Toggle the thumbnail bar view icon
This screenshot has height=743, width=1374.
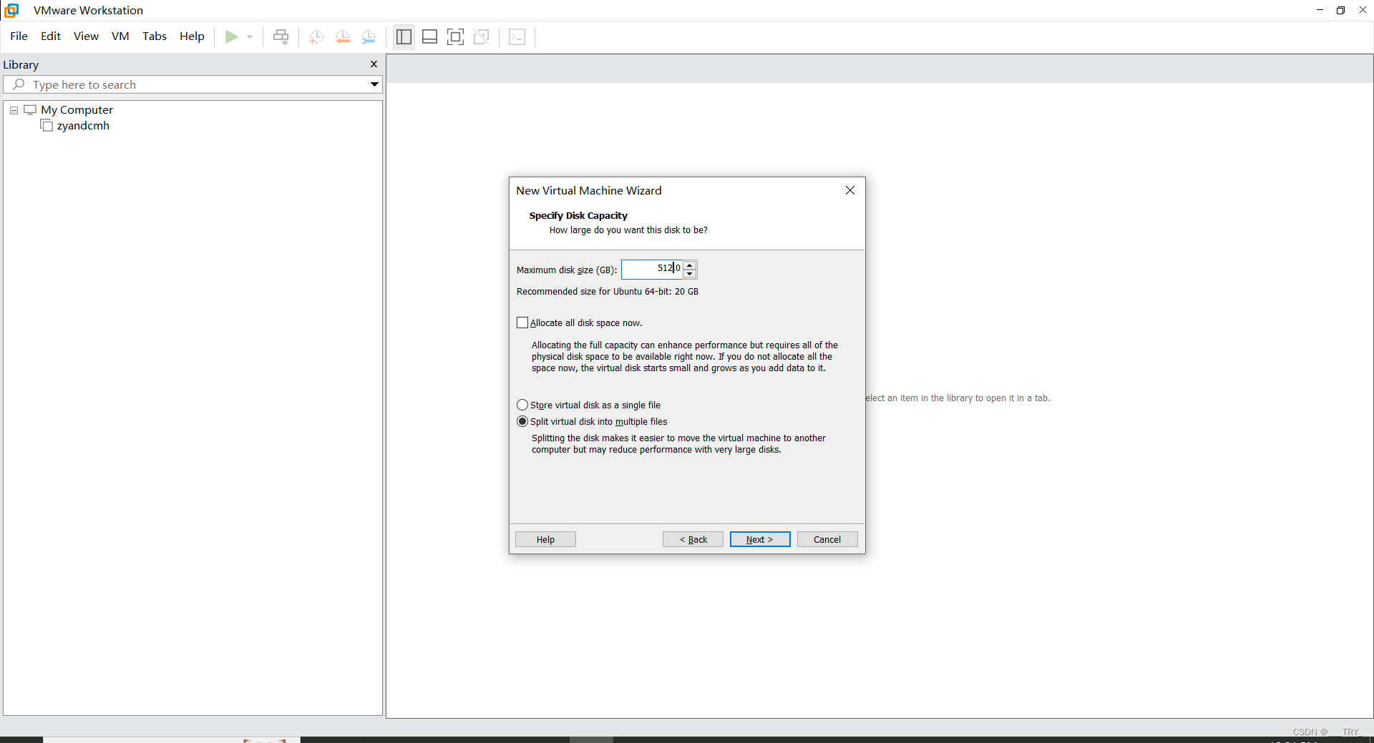429,36
